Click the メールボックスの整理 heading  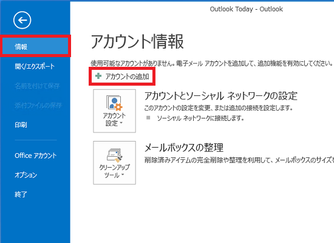tap(184, 148)
